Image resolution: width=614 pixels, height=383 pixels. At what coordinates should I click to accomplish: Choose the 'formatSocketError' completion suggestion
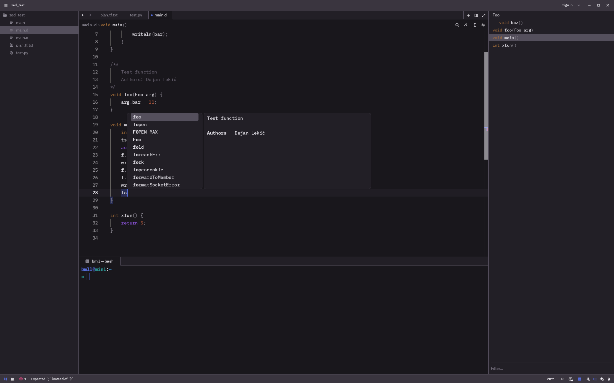coord(165,185)
